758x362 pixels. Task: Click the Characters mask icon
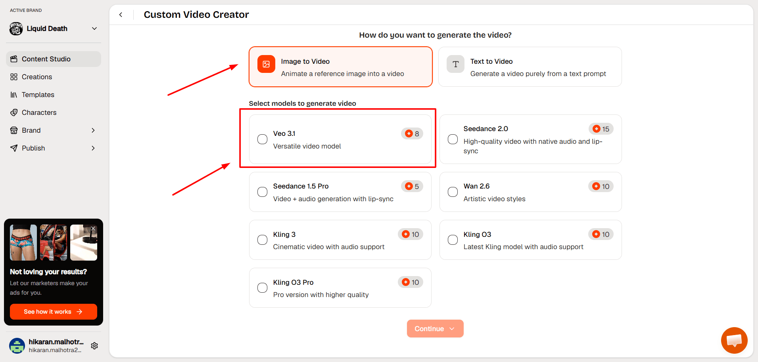pyautogui.click(x=14, y=112)
